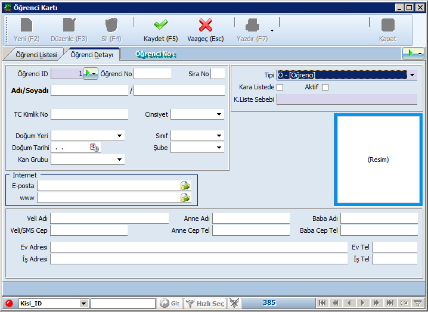Click the Düzenle (F3) toolbar icon

click(69, 25)
